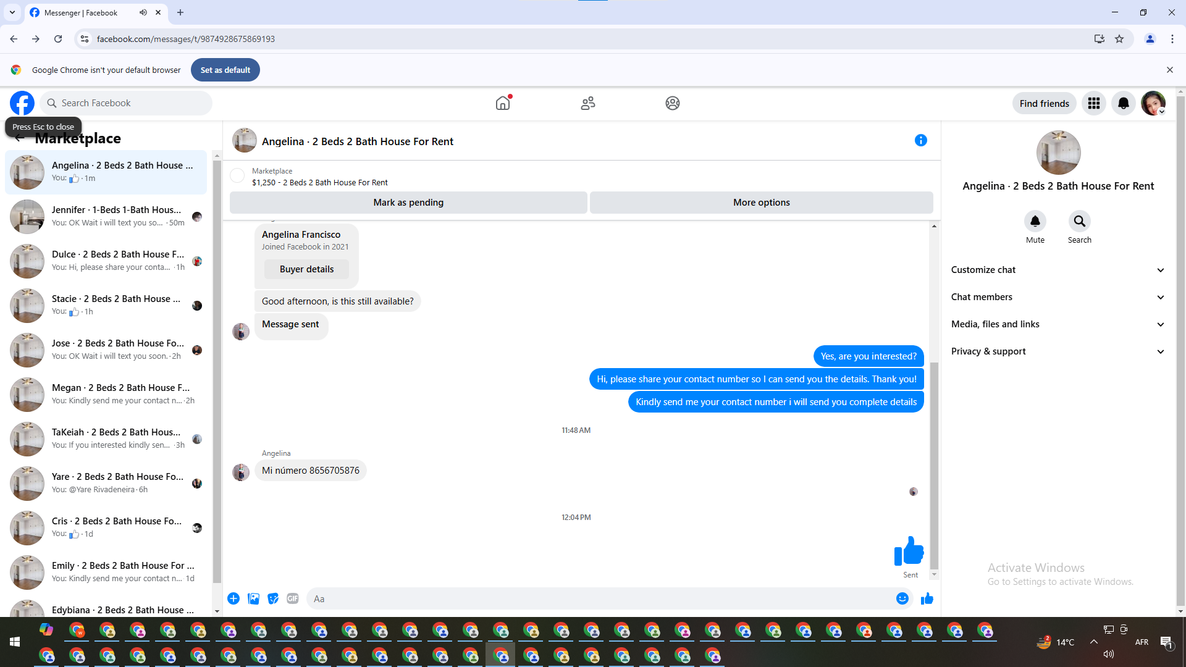Image resolution: width=1186 pixels, height=667 pixels.
Task: Expand Customize chat section
Action: 1058,270
